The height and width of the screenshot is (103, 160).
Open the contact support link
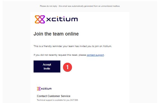tap(95, 55)
